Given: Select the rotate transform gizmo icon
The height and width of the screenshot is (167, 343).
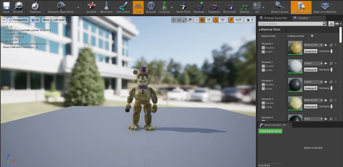Looking at the screenshot, I should point(179,20).
